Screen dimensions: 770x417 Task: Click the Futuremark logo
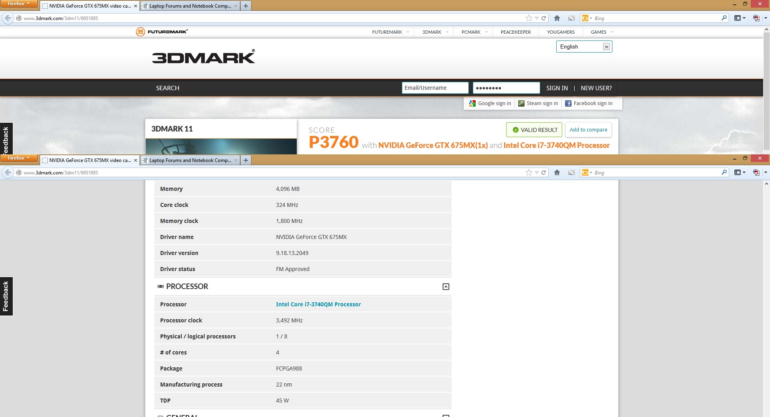162,32
